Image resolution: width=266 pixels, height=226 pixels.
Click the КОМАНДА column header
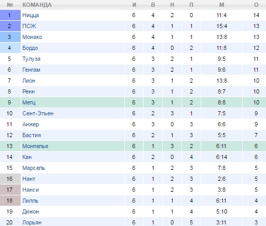[37, 5]
